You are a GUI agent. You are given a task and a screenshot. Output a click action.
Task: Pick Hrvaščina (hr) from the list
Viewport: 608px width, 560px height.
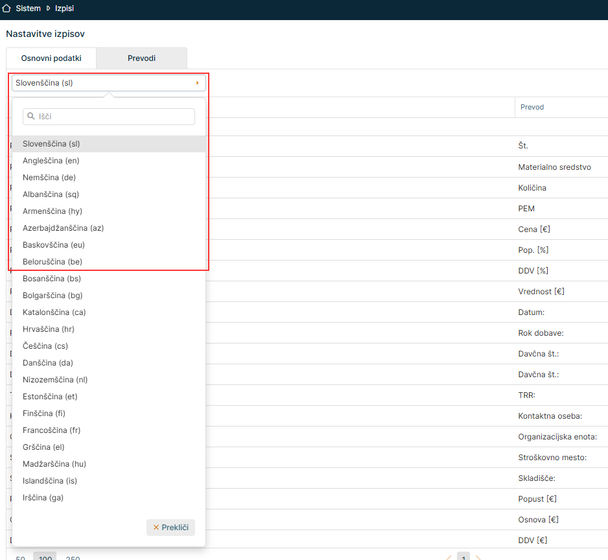[x=49, y=329]
